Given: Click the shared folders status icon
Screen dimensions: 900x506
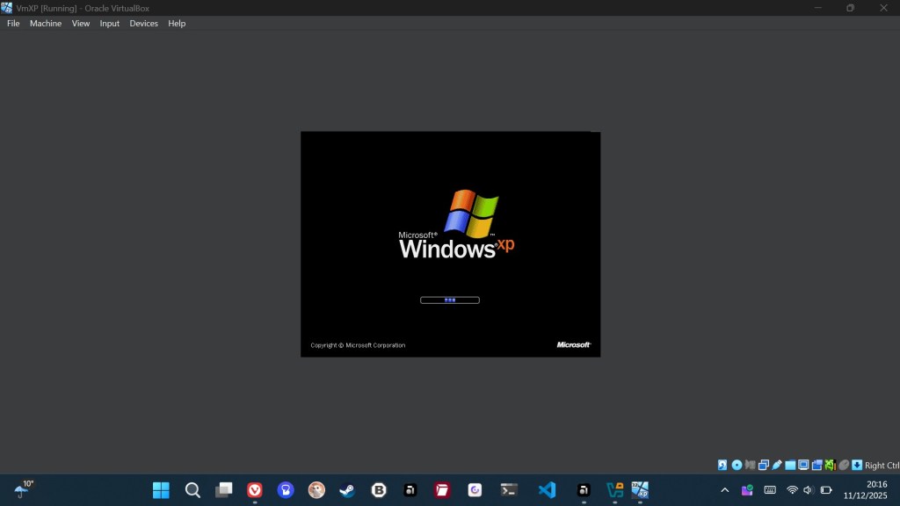Looking at the screenshot, I should pos(790,466).
